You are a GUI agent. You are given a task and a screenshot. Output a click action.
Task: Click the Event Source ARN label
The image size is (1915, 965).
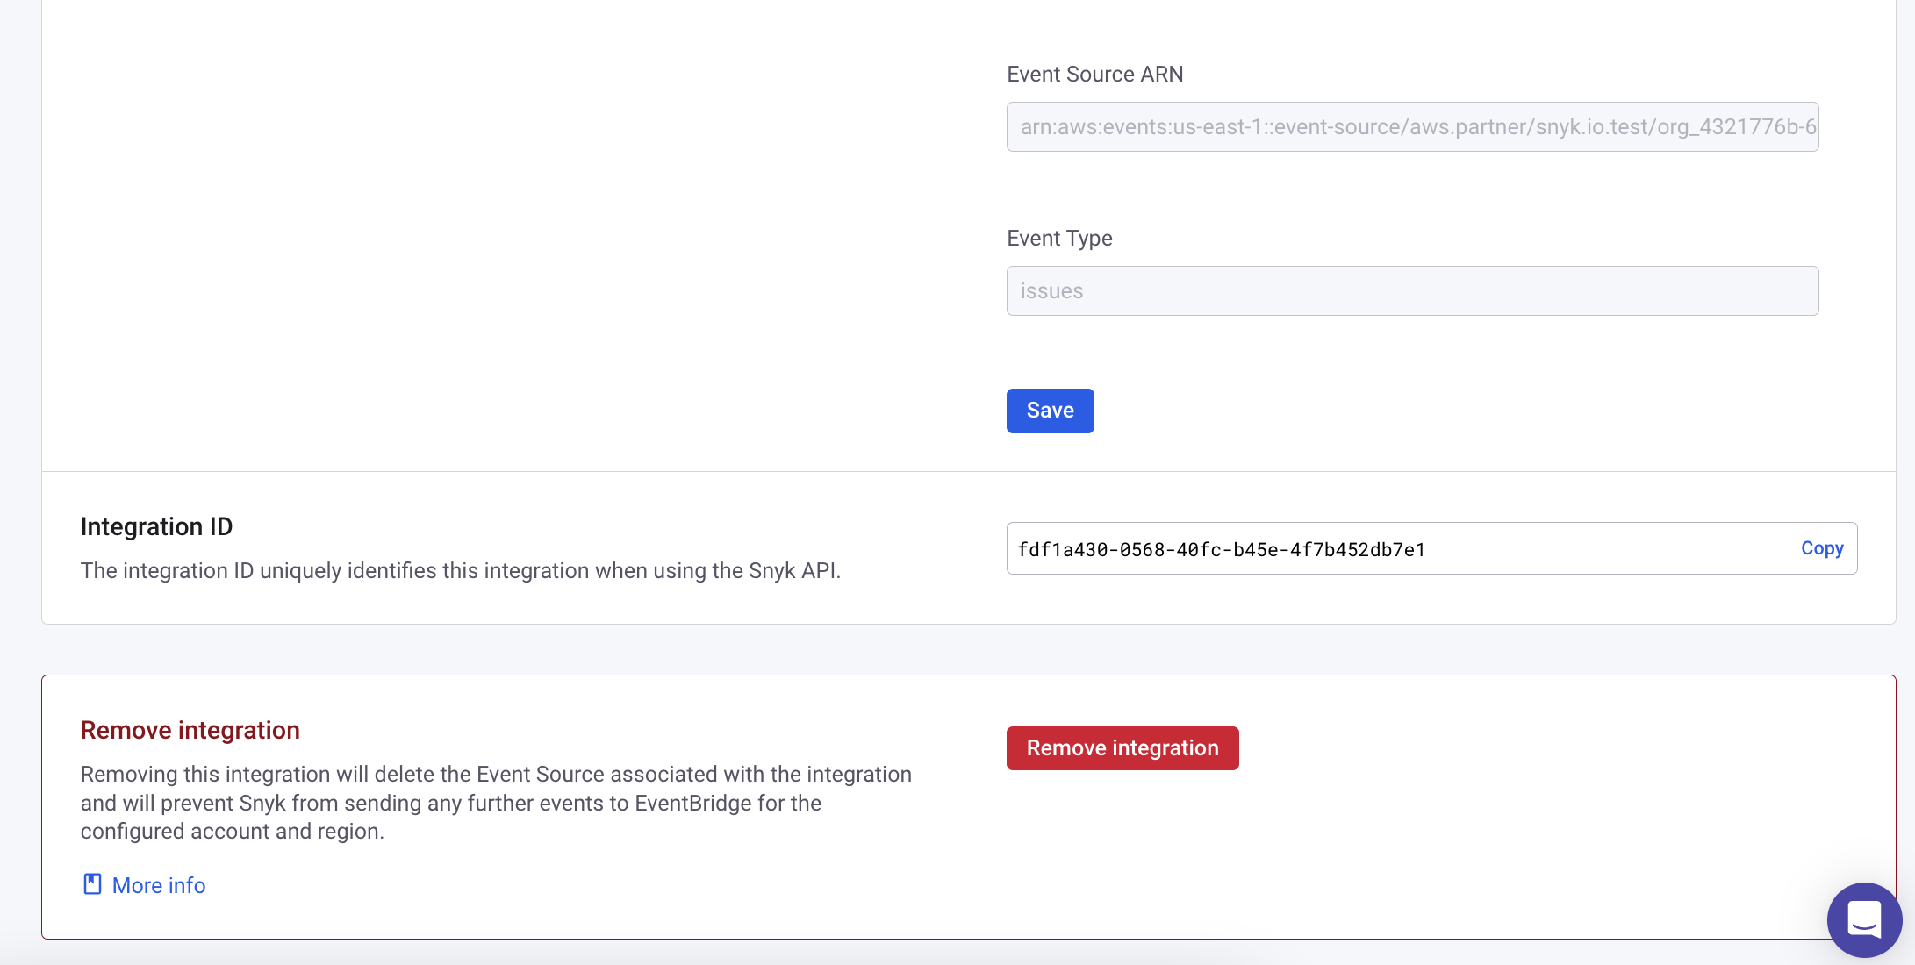[1094, 75]
